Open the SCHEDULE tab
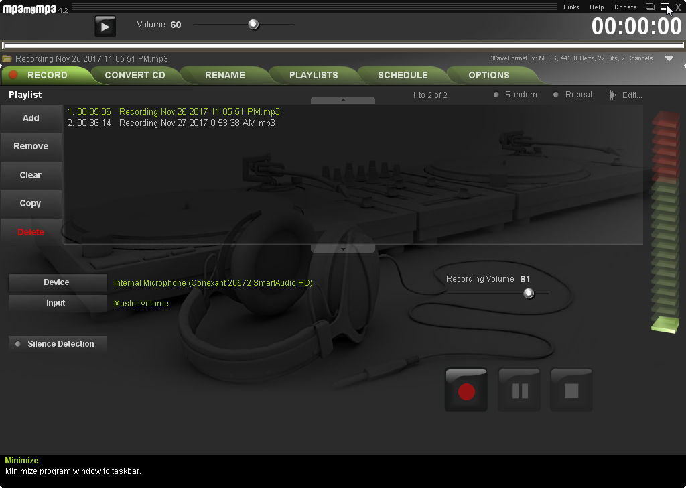 coord(403,75)
